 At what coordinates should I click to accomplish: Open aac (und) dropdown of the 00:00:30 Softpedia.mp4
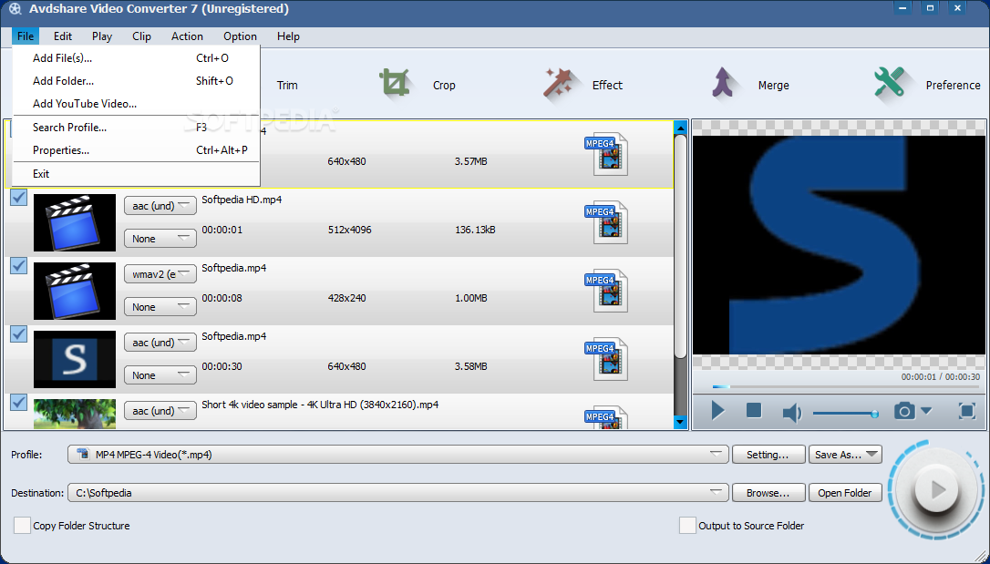(160, 342)
